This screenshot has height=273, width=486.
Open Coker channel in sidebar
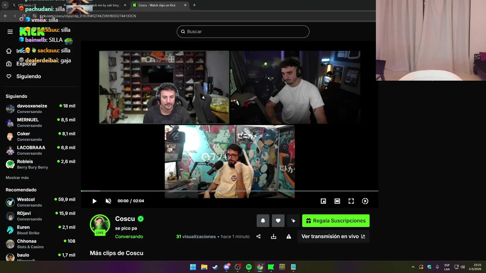pyautogui.click(x=40, y=136)
